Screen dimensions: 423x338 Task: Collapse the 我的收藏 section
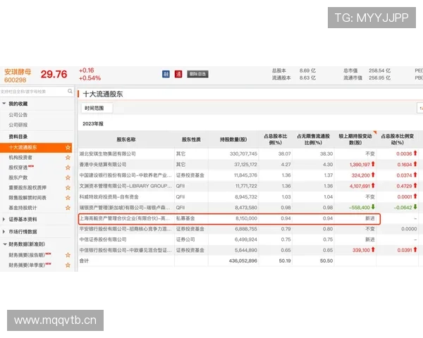[x=4, y=104]
